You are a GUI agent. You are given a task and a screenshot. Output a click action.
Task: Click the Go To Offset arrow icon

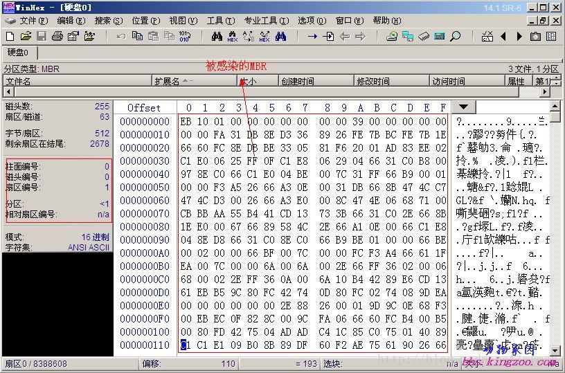point(312,37)
